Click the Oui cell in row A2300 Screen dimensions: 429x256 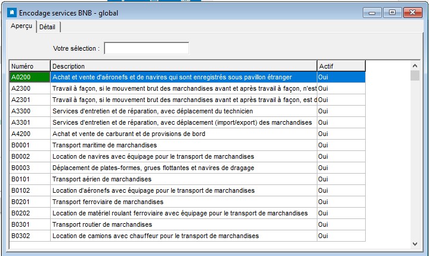pyautogui.click(x=341, y=88)
